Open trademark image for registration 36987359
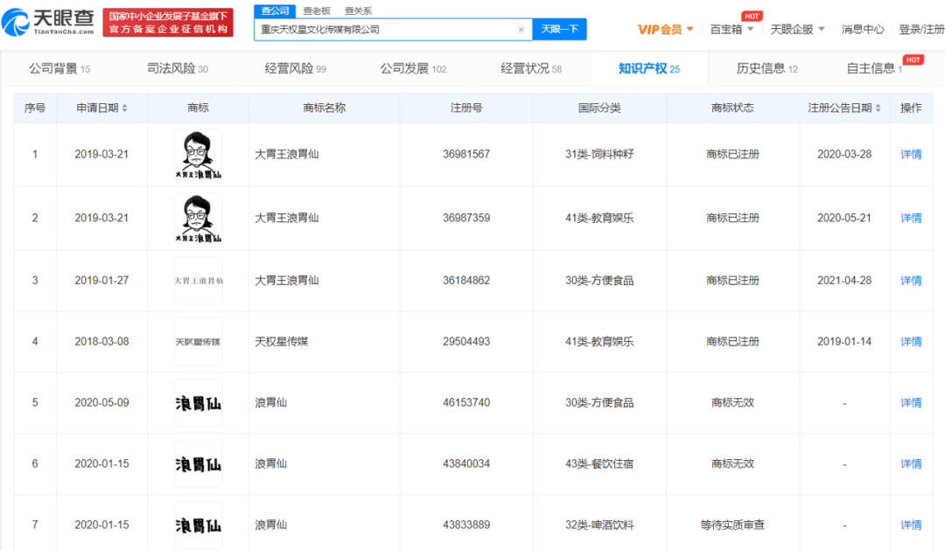Viewport: 945px width, 550px height. [x=199, y=218]
